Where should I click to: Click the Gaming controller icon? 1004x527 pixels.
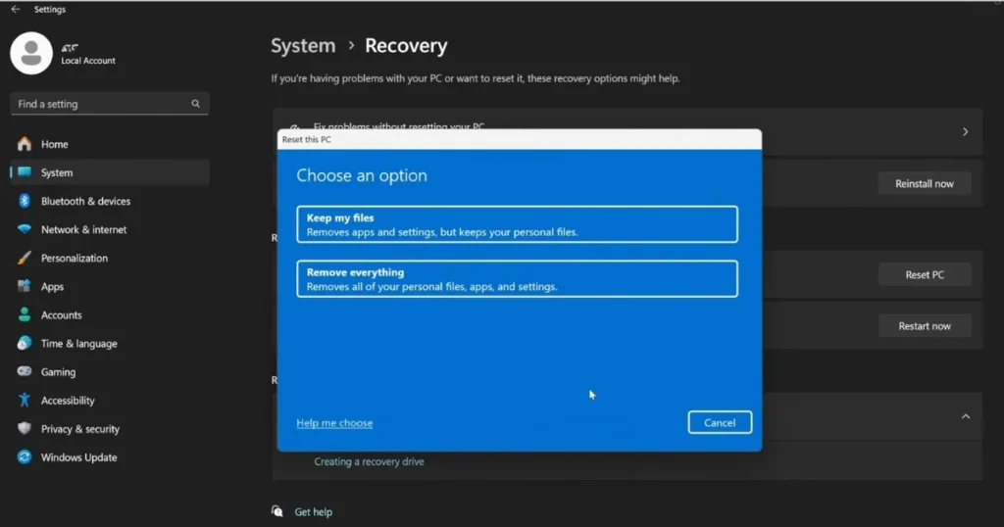(25, 371)
